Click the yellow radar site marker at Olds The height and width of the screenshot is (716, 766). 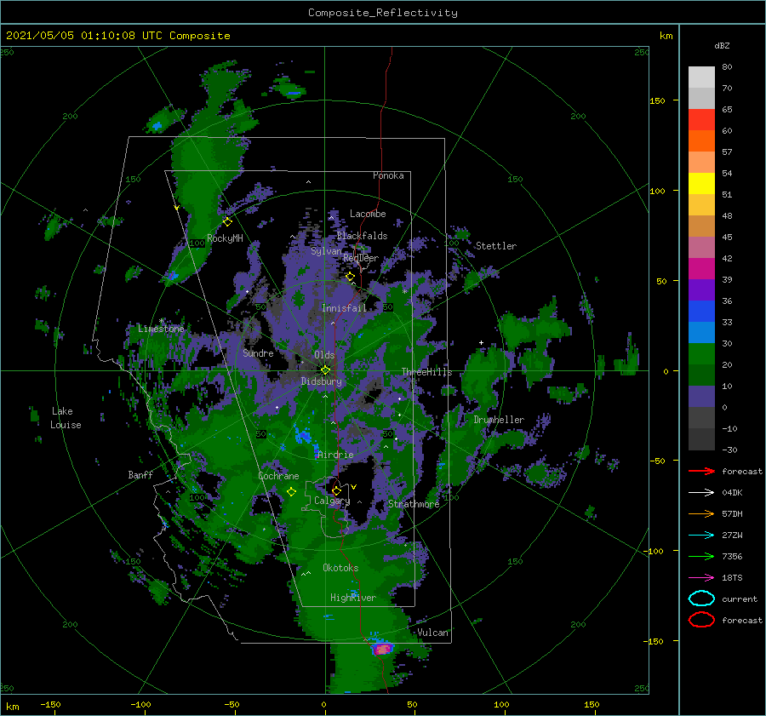325,370
